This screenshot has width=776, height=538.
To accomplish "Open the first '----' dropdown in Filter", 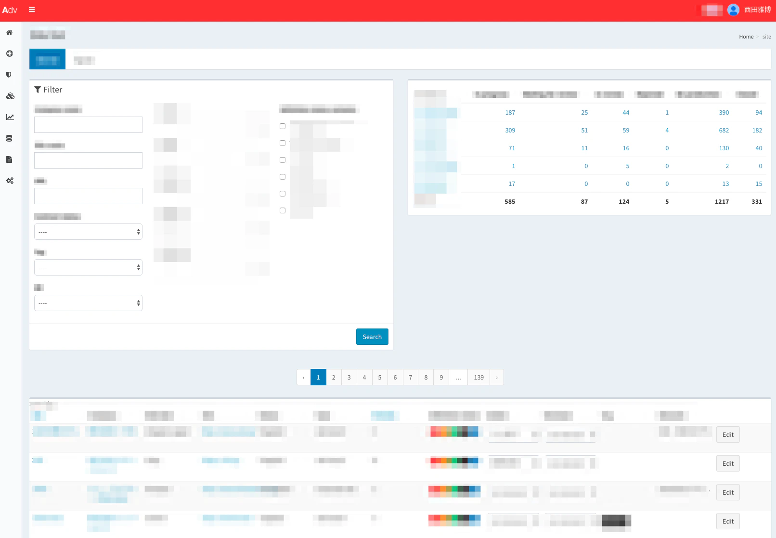I will click(x=88, y=232).
